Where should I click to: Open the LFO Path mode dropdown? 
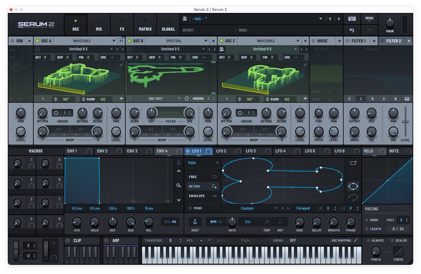click(x=203, y=163)
